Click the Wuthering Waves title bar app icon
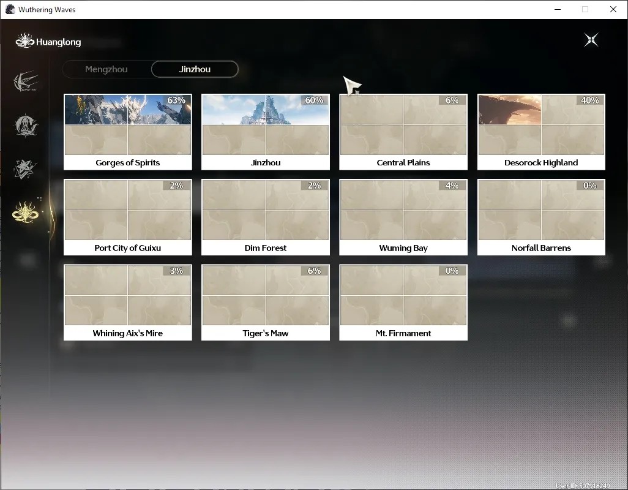The height and width of the screenshot is (490, 628). coord(10,9)
